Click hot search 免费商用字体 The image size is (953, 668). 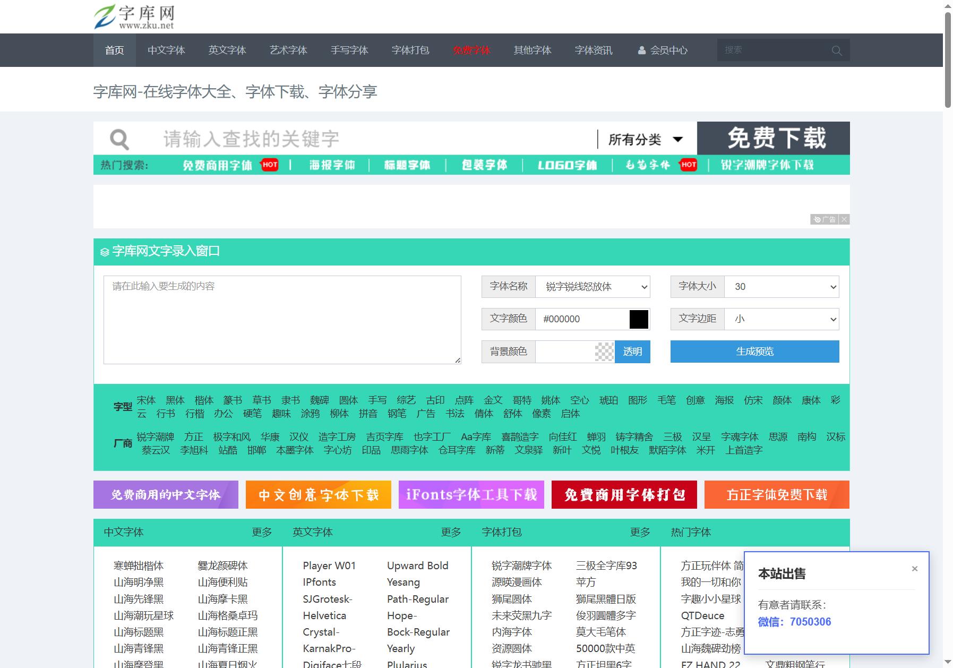[218, 165]
